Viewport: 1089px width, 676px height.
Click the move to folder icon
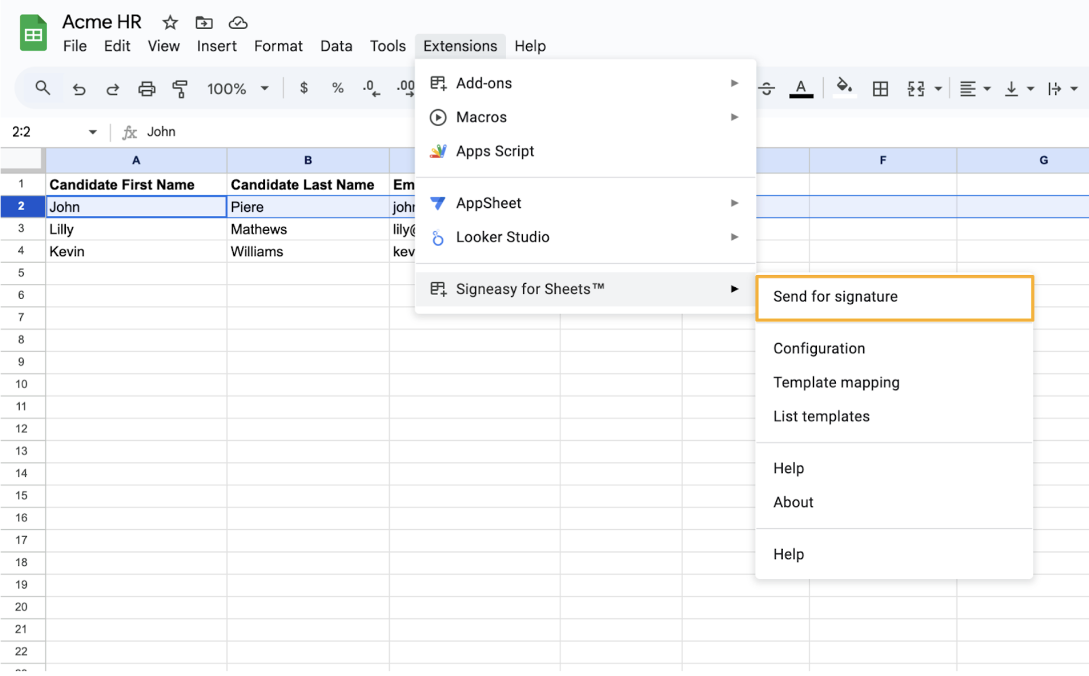pos(204,23)
